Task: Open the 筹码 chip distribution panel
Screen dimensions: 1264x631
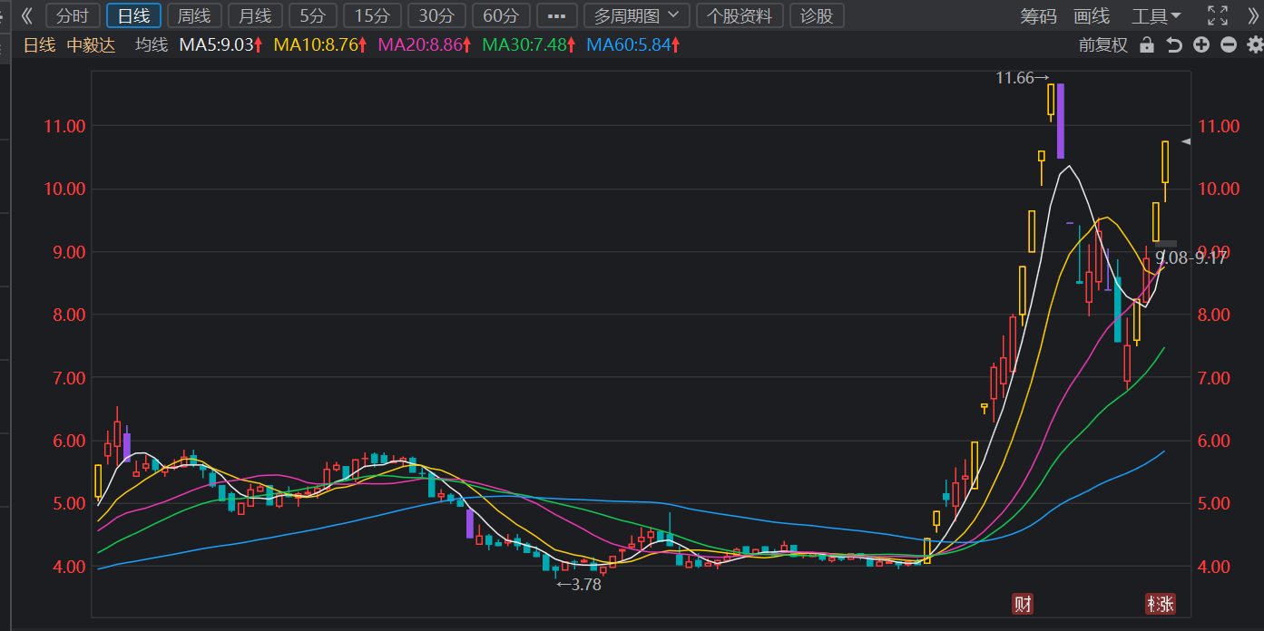Action: coord(1038,15)
